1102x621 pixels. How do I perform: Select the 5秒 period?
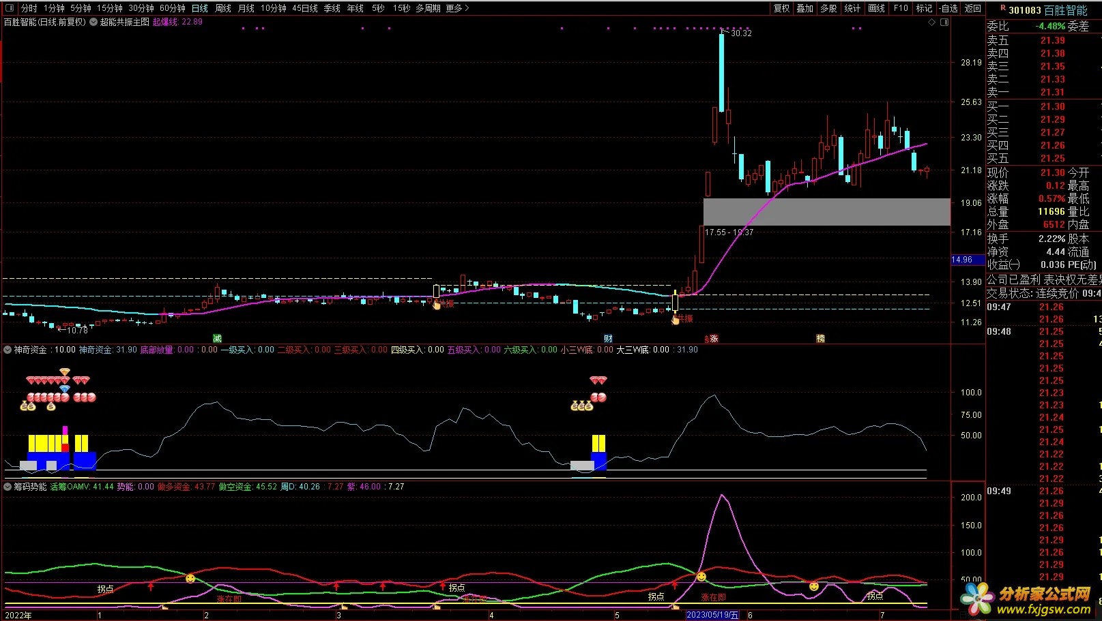point(378,8)
